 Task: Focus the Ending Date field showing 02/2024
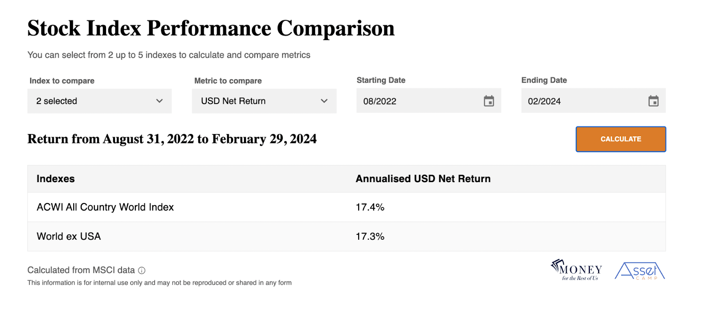click(593, 101)
